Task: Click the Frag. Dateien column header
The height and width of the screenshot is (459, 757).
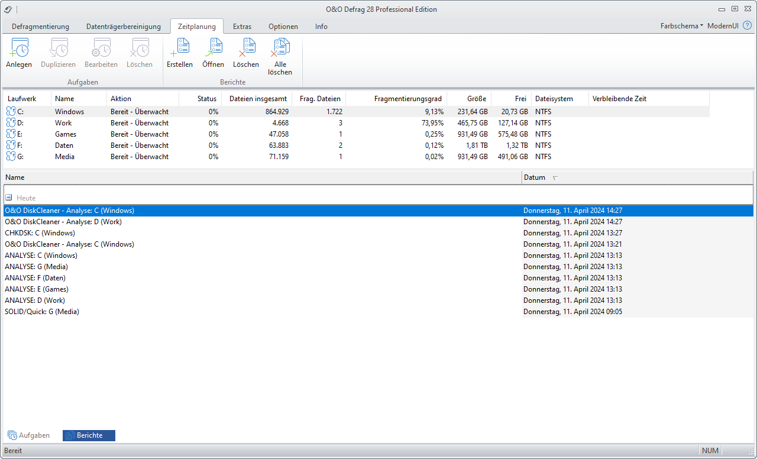Action: tap(319, 99)
